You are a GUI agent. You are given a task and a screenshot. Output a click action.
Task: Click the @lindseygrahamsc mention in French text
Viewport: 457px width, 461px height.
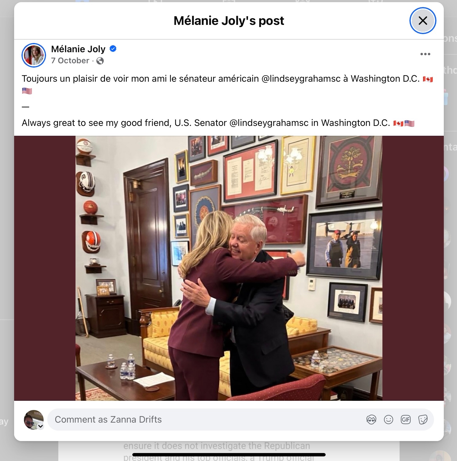(x=301, y=79)
